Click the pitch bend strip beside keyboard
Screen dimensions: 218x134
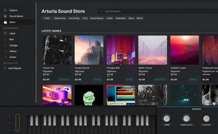[x=9, y=123]
